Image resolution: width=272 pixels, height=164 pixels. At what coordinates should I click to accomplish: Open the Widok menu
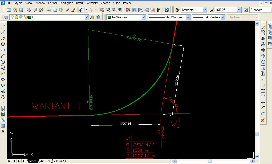coord(29,3)
